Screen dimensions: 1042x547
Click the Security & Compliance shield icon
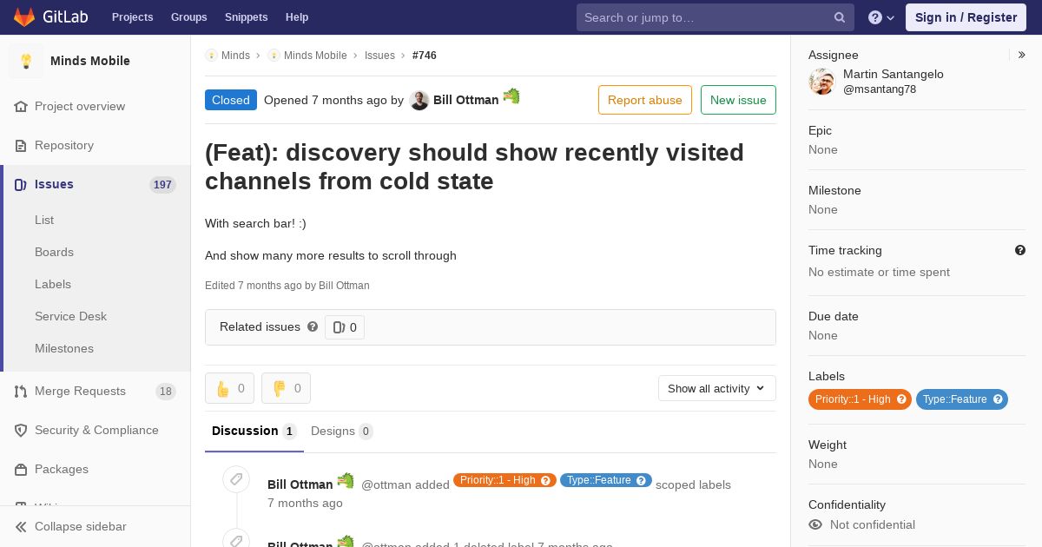click(x=21, y=430)
